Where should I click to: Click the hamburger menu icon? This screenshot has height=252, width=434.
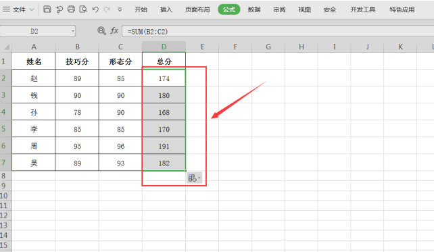tap(6, 9)
